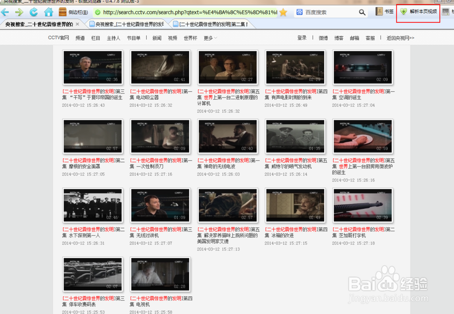Image resolution: width=454 pixels, height=314 pixels.
Task: Click title link 第一集 一次性剃须刀
Action: tap(161, 163)
